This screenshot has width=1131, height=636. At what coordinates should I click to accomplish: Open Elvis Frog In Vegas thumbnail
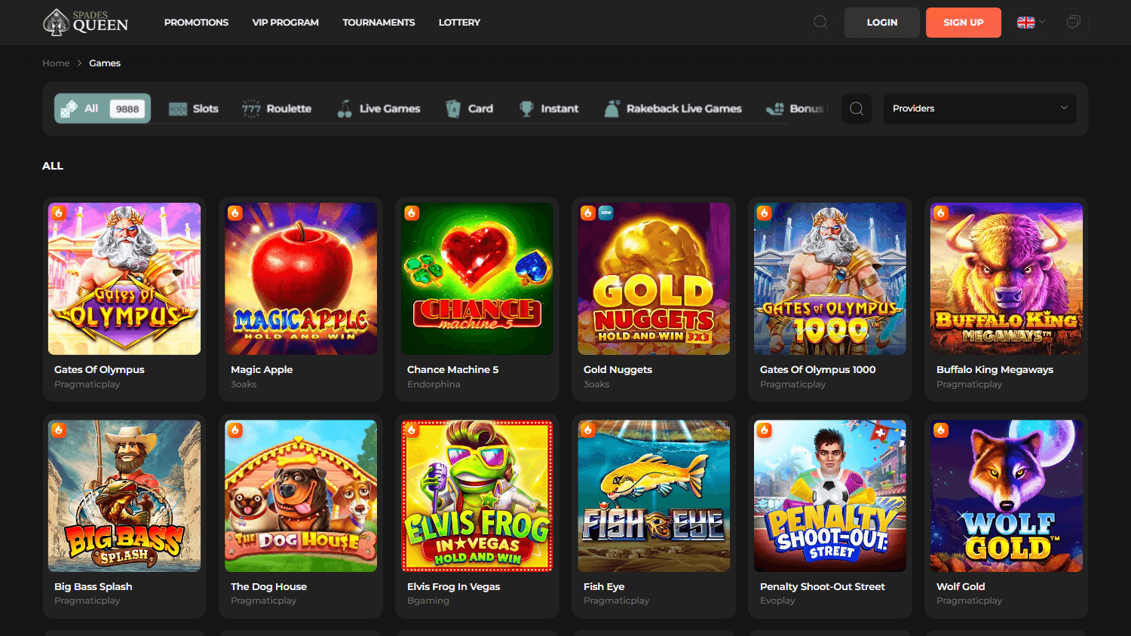click(x=477, y=496)
